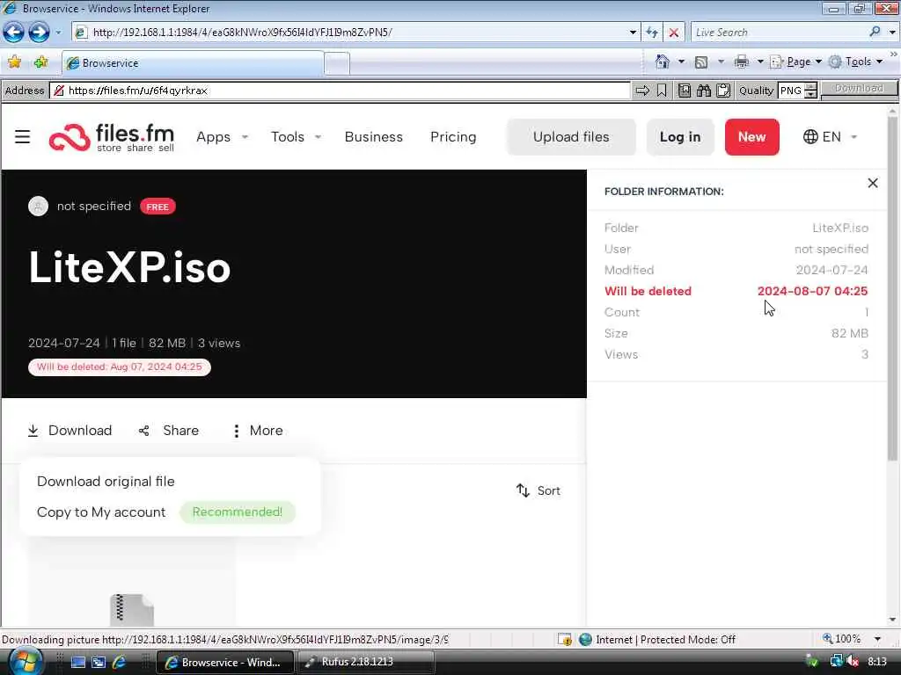Screen dimensions: 901x675
Task: Switch to Rufus 2.18.1213 taskbar button
Action: (x=365, y=662)
